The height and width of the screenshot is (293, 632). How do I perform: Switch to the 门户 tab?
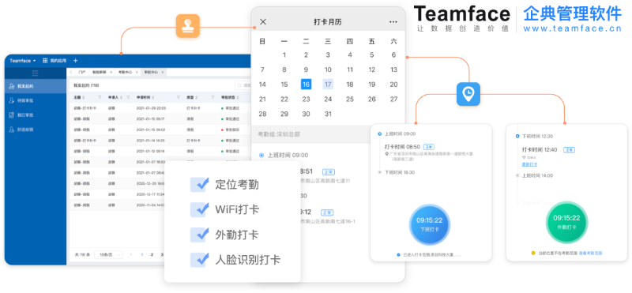[x=82, y=72]
